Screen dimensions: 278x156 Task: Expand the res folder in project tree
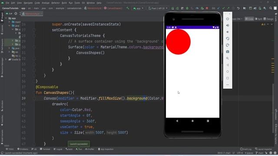point(9,52)
